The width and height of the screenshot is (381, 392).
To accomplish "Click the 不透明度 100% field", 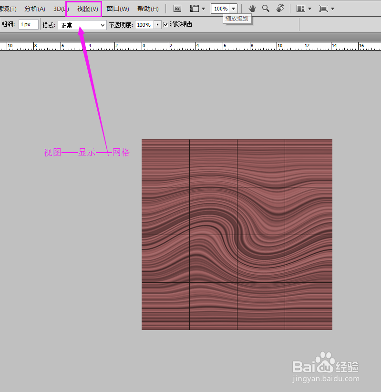I will [x=144, y=25].
